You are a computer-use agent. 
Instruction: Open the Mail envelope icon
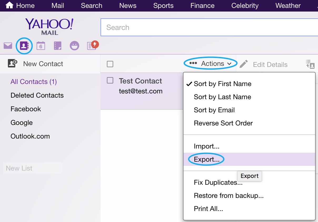coord(8,46)
